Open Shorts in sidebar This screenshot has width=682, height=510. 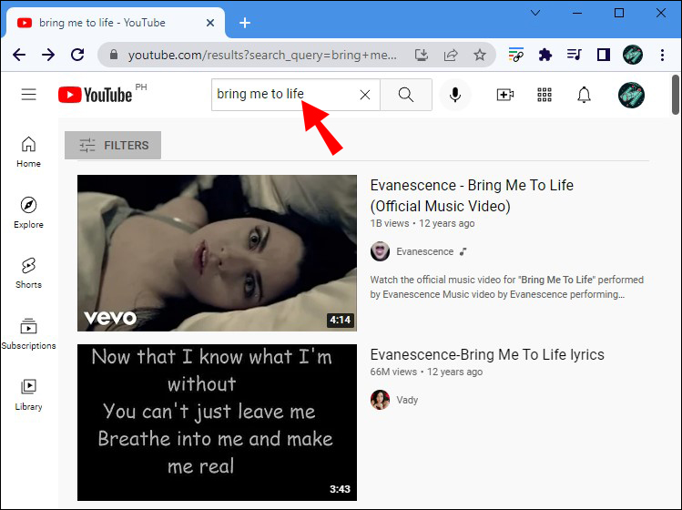pos(29,273)
